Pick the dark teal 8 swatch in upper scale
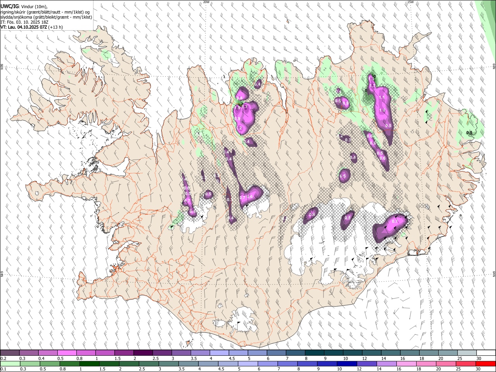 click(x=314, y=353)
